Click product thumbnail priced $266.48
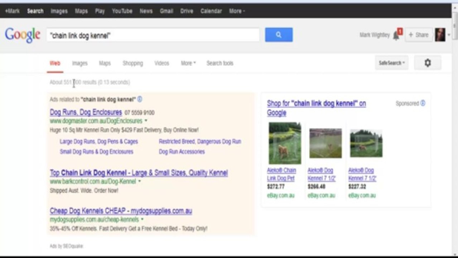458x258 pixels. point(326,143)
